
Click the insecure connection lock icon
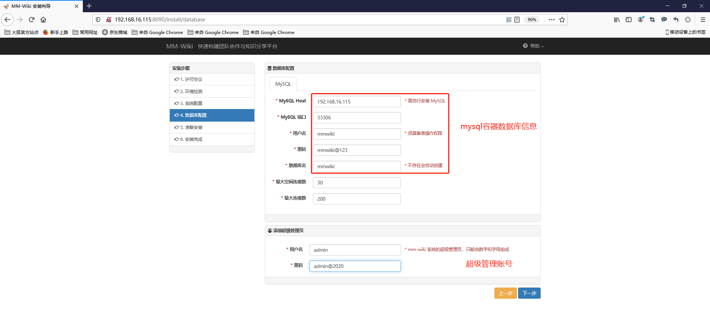coord(109,20)
